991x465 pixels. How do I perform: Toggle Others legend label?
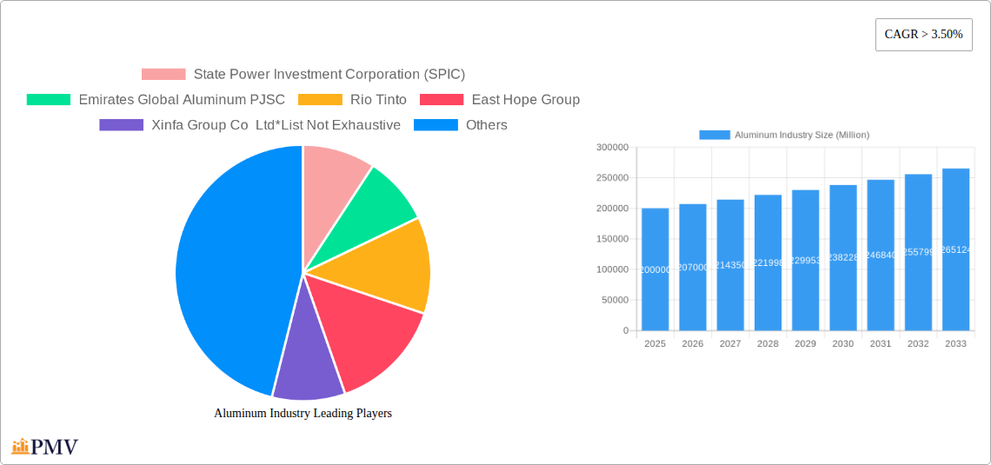click(487, 125)
